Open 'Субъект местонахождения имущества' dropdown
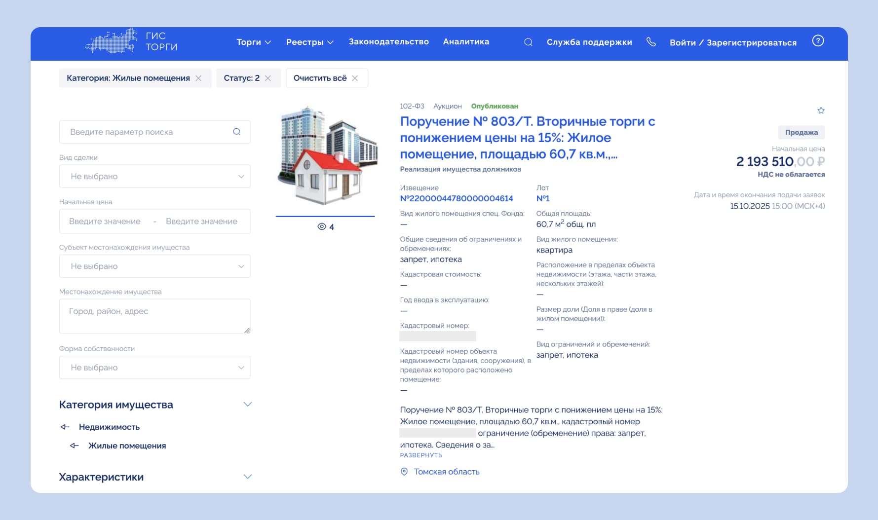This screenshot has width=878, height=520. [x=154, y=266]
